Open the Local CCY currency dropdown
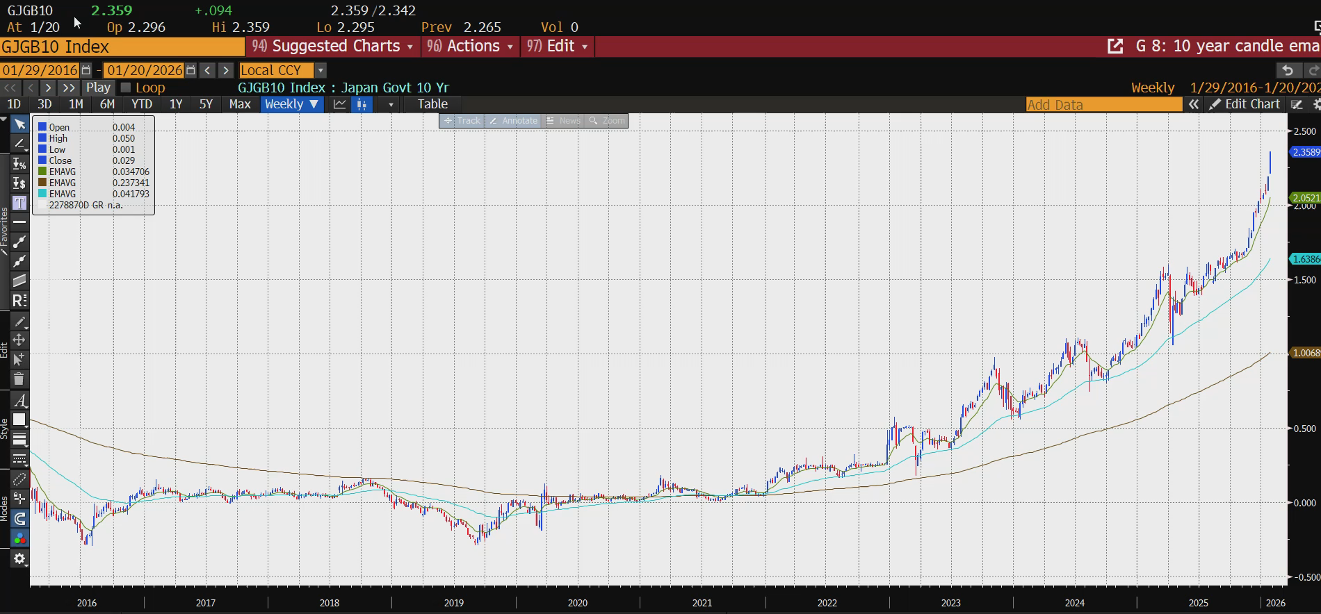This screenshot has height=614, width=1321. tap(321, 70)
